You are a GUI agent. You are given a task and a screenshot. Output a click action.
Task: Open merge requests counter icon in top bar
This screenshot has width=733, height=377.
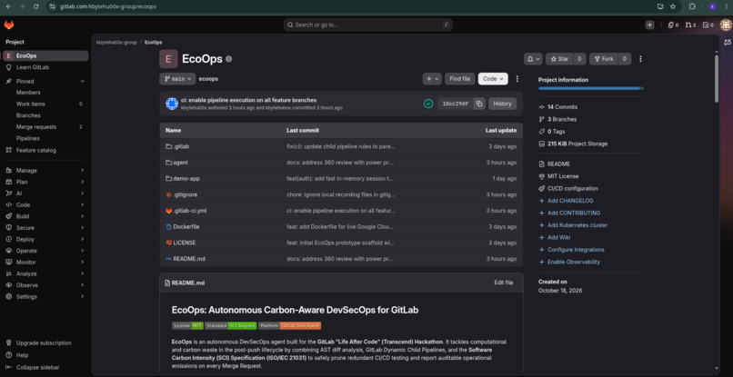pos(690,25)
